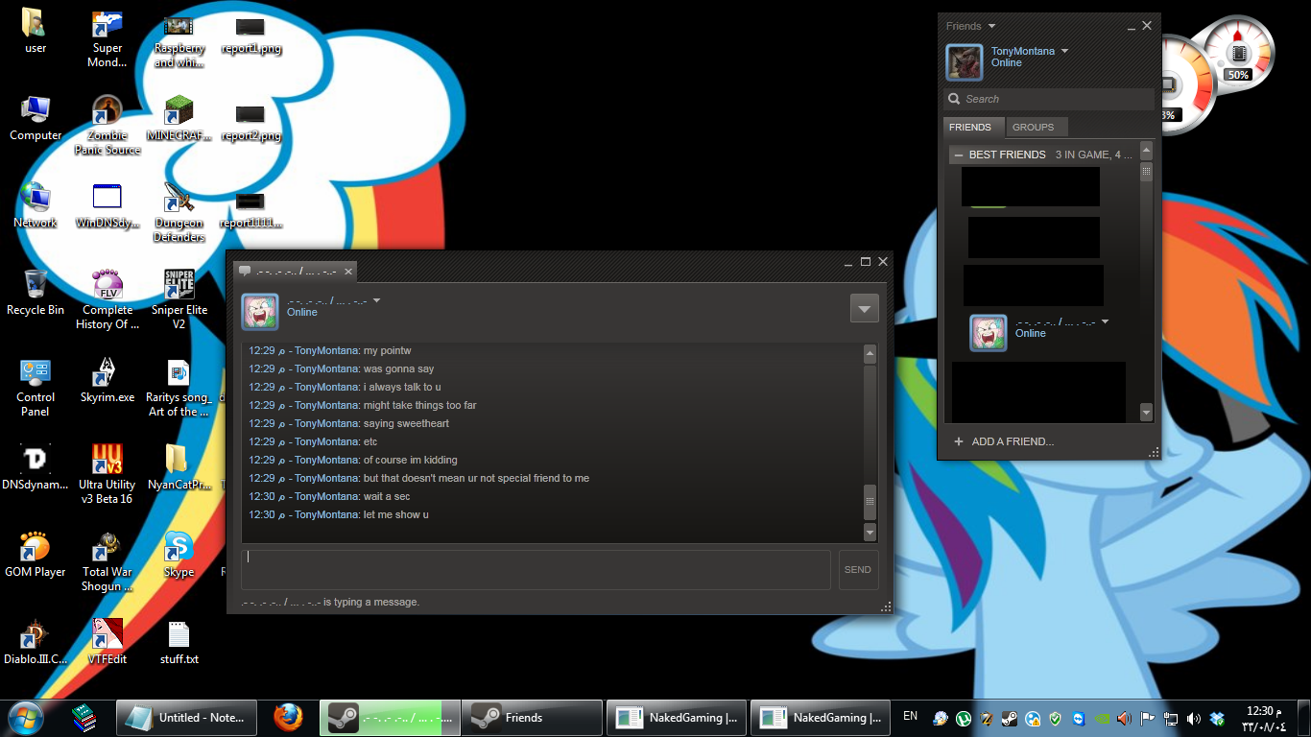Open Untitled Notepad taskbar button
The image size is (1311, 737).
(x=187, y=717)
